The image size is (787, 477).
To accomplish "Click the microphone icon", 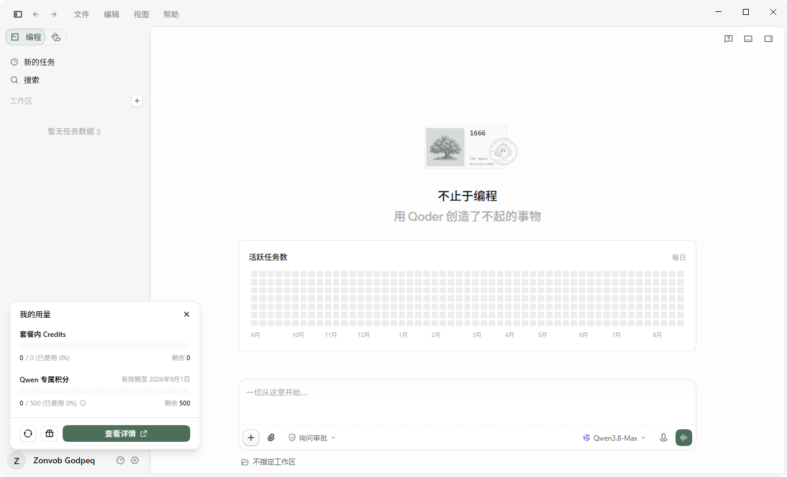I will (663, 438).
